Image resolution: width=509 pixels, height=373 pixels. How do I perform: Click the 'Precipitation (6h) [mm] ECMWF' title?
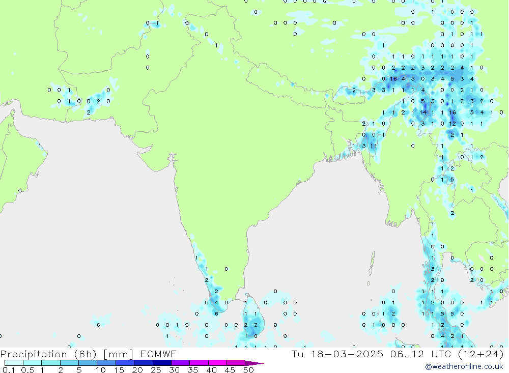pos(88,354)
